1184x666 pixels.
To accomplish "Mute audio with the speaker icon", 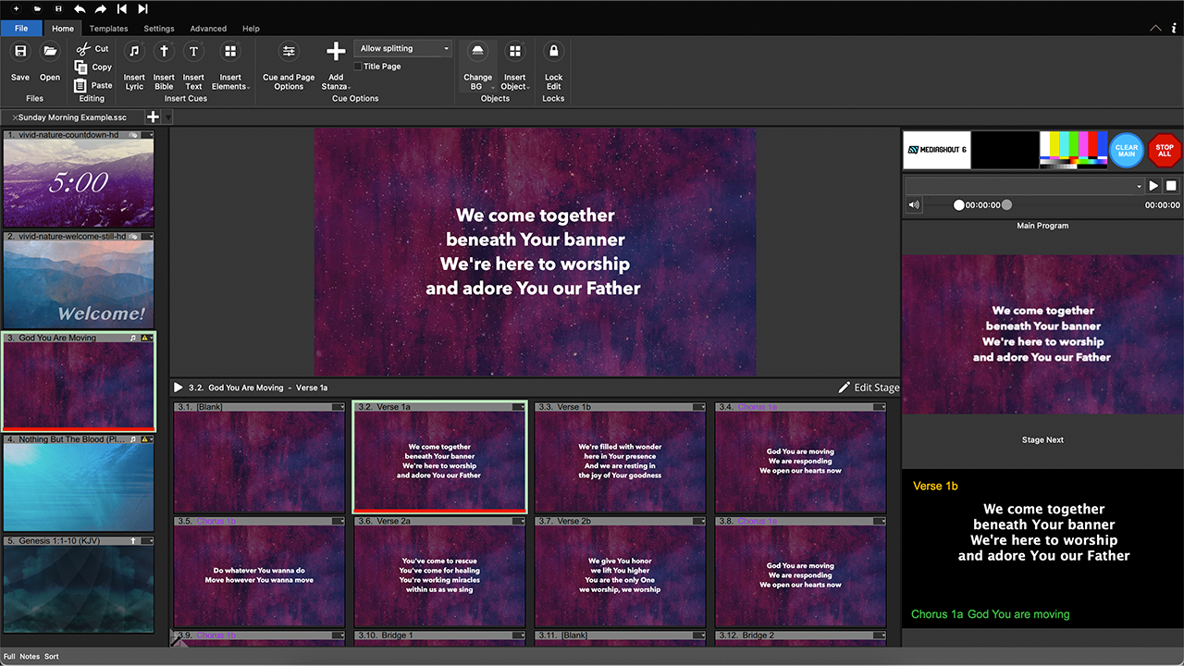I will (914, 205).
